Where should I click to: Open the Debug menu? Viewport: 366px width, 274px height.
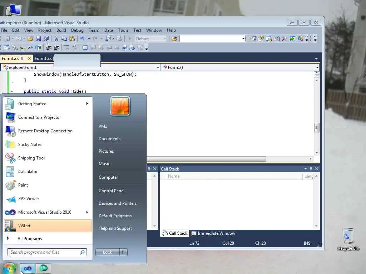point(77,30)
